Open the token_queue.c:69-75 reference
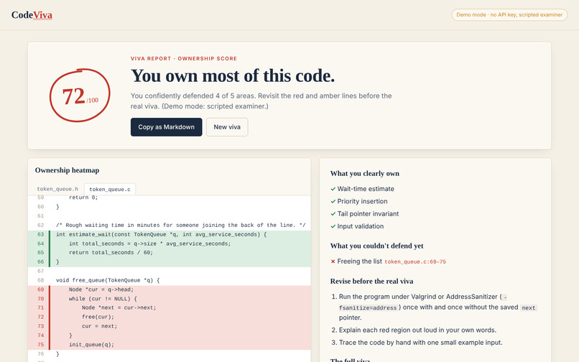Viewport: 579px width, 362px height. 415,261
